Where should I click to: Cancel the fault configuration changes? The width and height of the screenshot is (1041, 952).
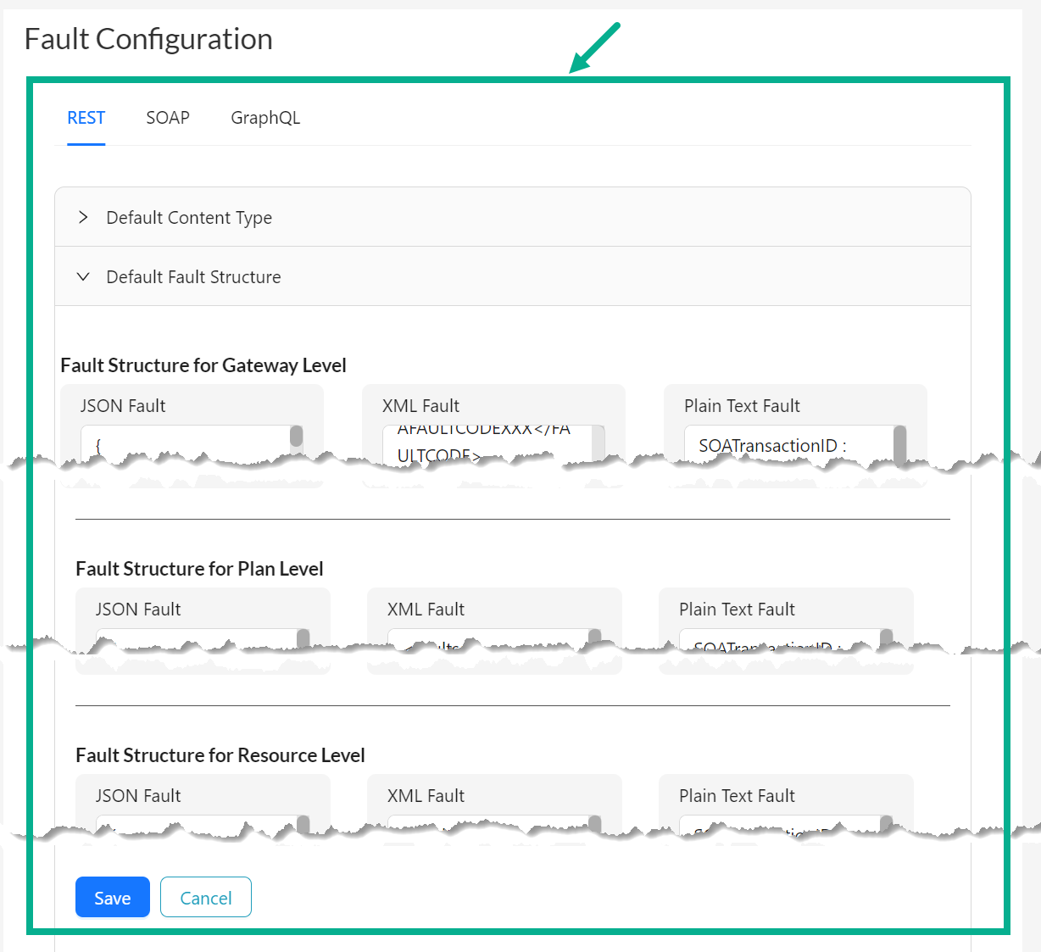coord(205,897)
